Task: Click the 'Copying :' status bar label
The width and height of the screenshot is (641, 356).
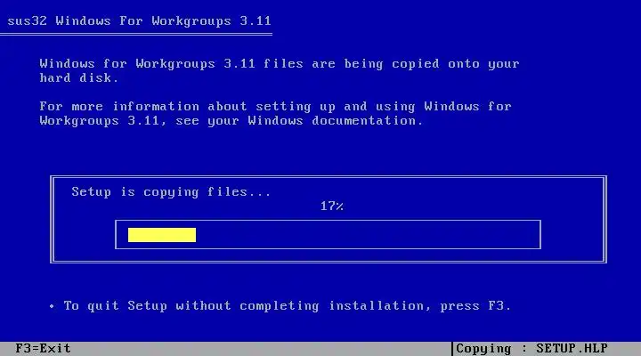Action: point(491,349)
